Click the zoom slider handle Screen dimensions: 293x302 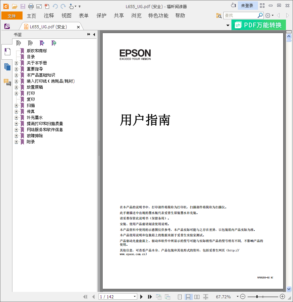(x=257, y=297)
